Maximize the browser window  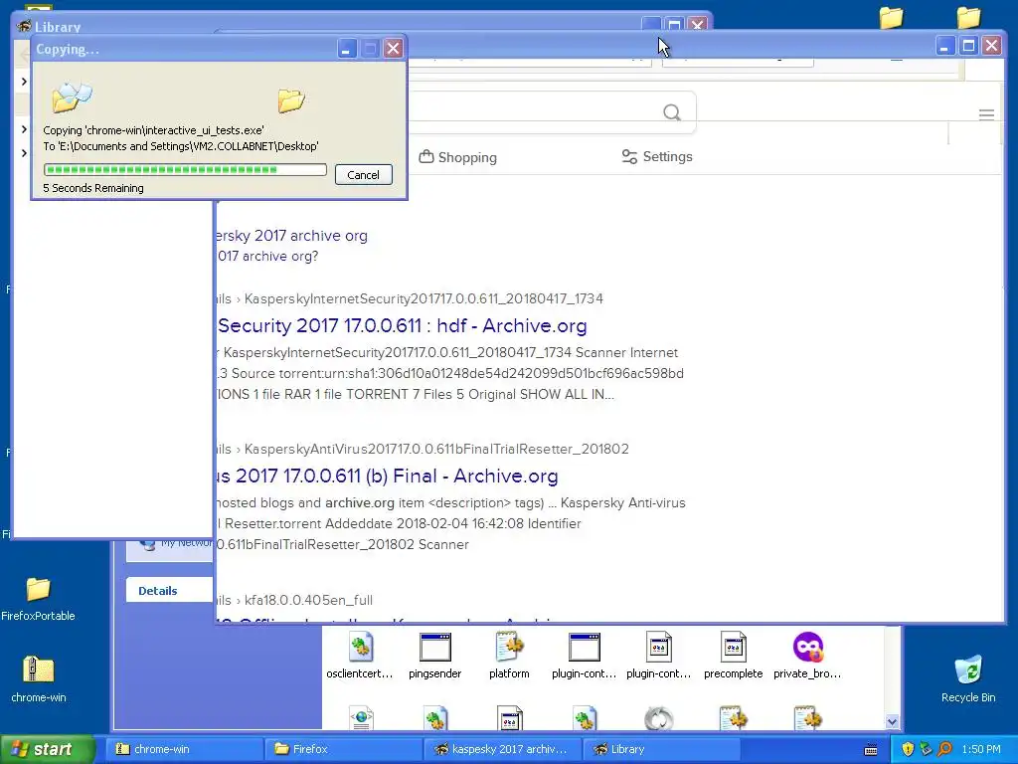click(x=968, y=46)
